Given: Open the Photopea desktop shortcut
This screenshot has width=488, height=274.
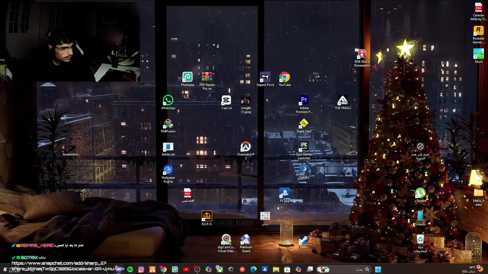Looking at the screenshot, I should coord(187,80).
